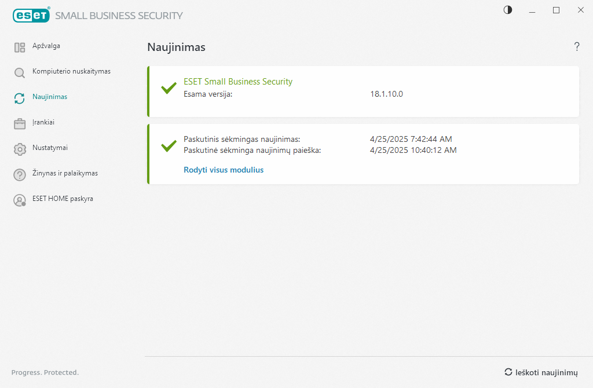Click the Įrankiai toolbox icon
593x388 pixels.
[x=20, y=124]
